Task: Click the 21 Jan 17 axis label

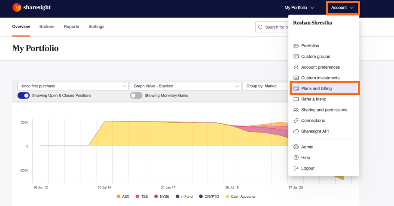Action: (x=168, y=188)
